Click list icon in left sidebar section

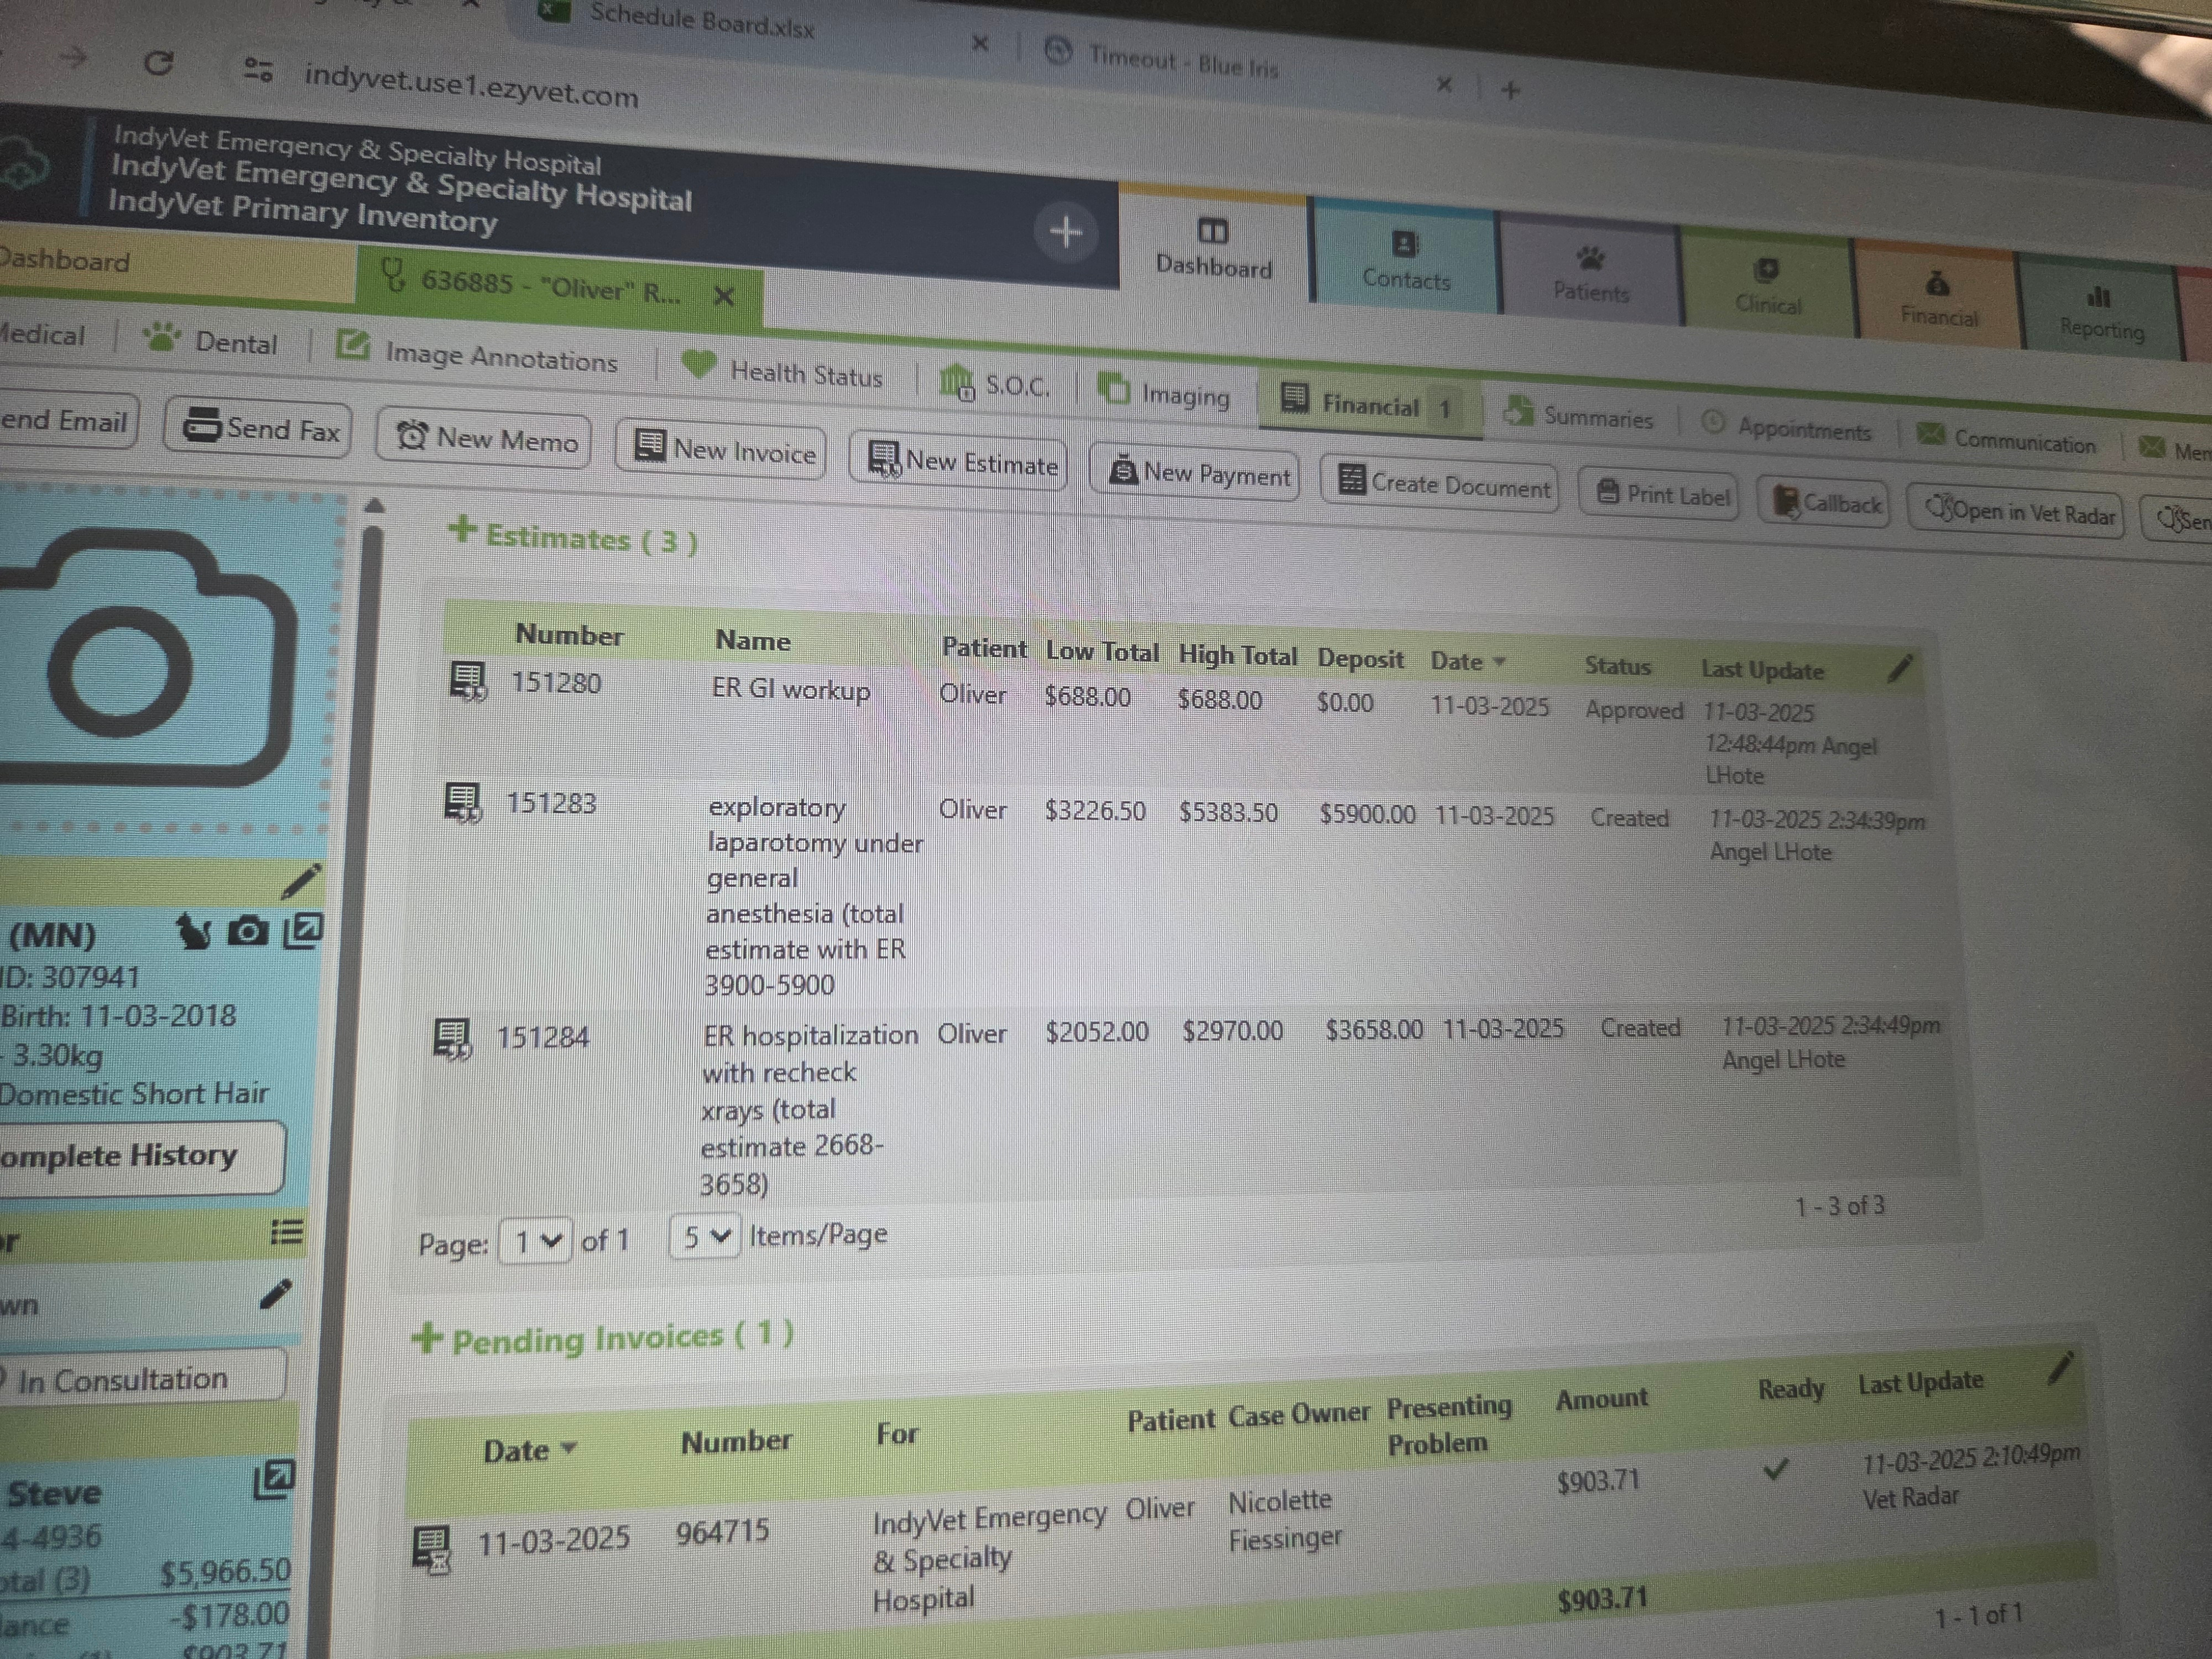(x=287, y=1232)
